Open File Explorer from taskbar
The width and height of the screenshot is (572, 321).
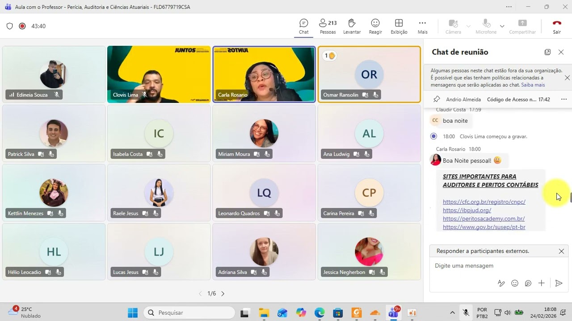[x=264, y=313]
